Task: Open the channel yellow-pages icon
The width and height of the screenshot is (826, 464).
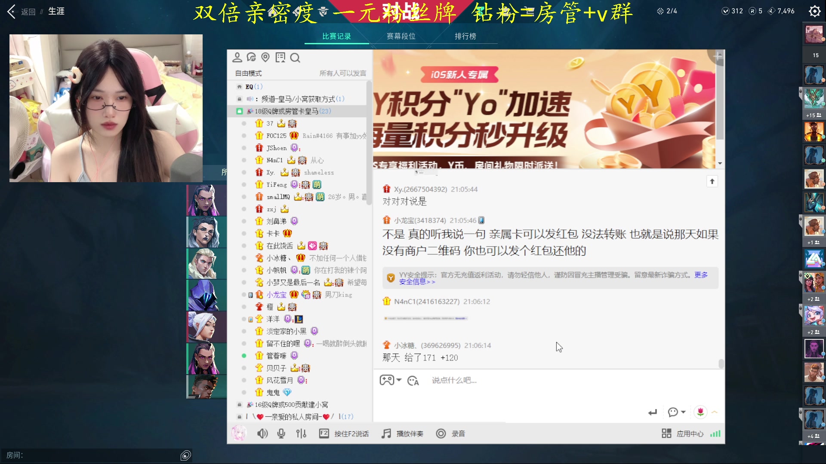Action: [x=280, y=57]
